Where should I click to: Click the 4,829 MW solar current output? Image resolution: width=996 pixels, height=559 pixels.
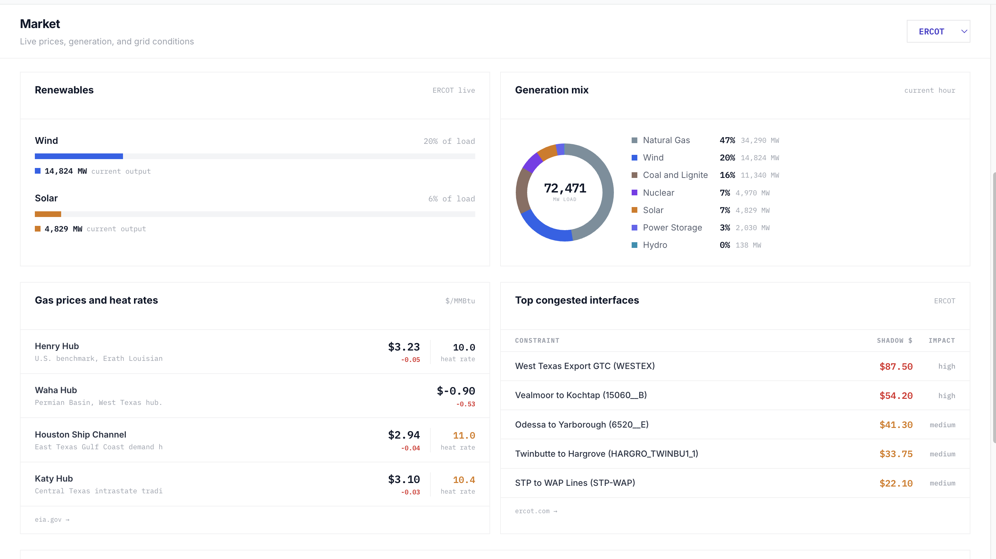(x=63, y=229)
